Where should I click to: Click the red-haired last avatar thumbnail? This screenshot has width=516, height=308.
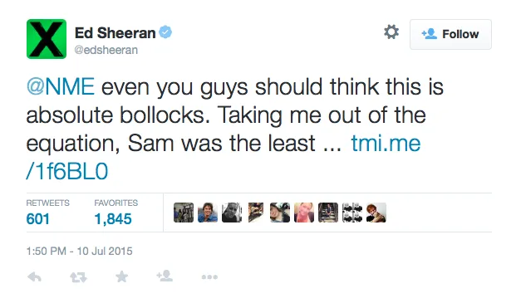click(x=376, y=213)
